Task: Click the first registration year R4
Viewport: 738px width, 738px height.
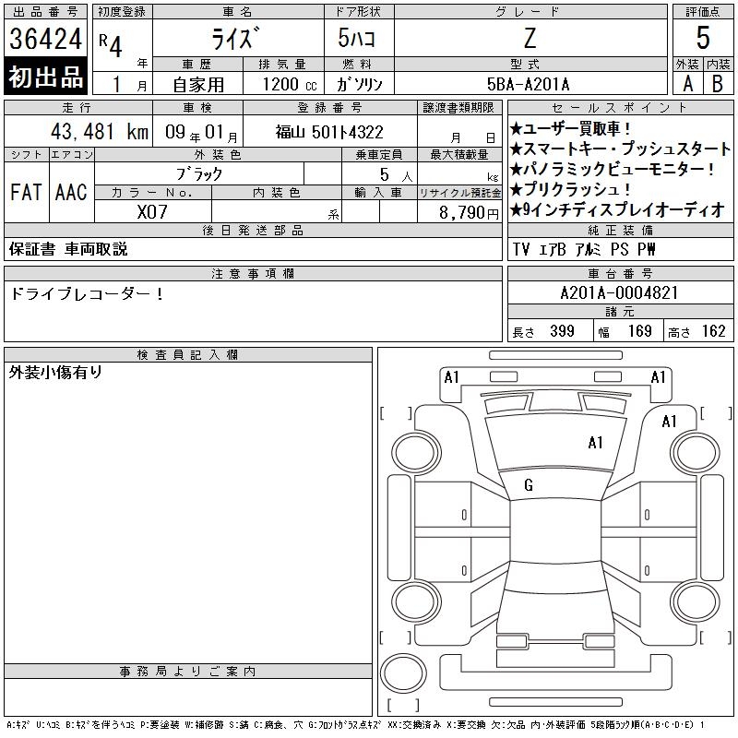Action: 111,45
